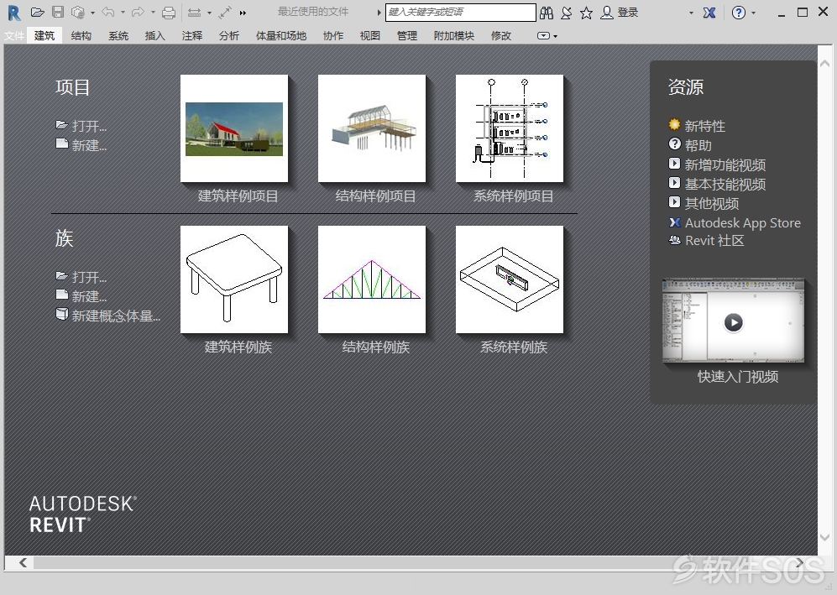The height and width of the screenshot is (595, 837).
Task: Click the Redo arrow icon
Action: [x=139, y=13]
